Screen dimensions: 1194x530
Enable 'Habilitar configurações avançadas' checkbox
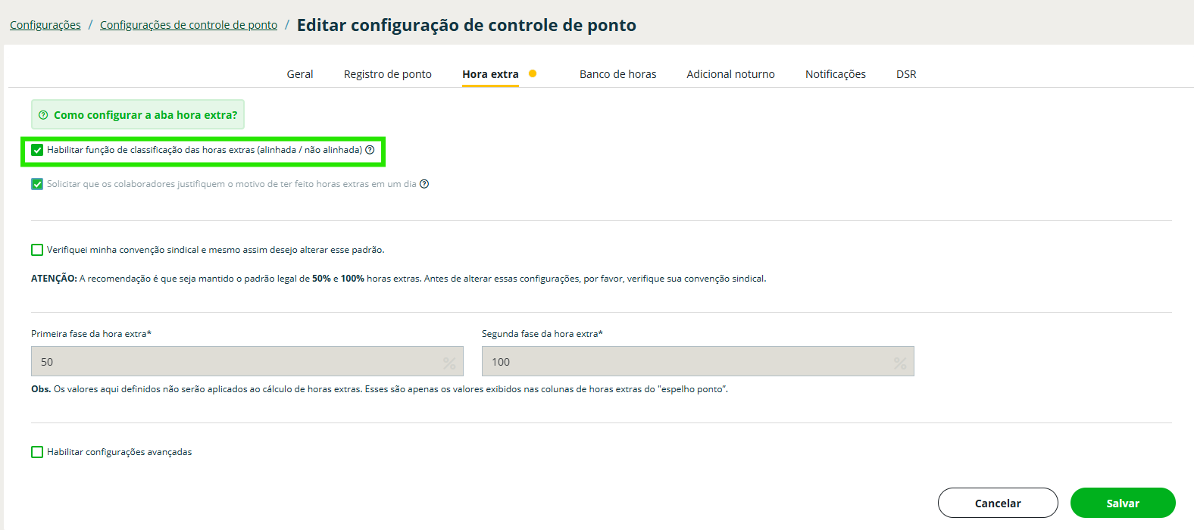(37, 452)
